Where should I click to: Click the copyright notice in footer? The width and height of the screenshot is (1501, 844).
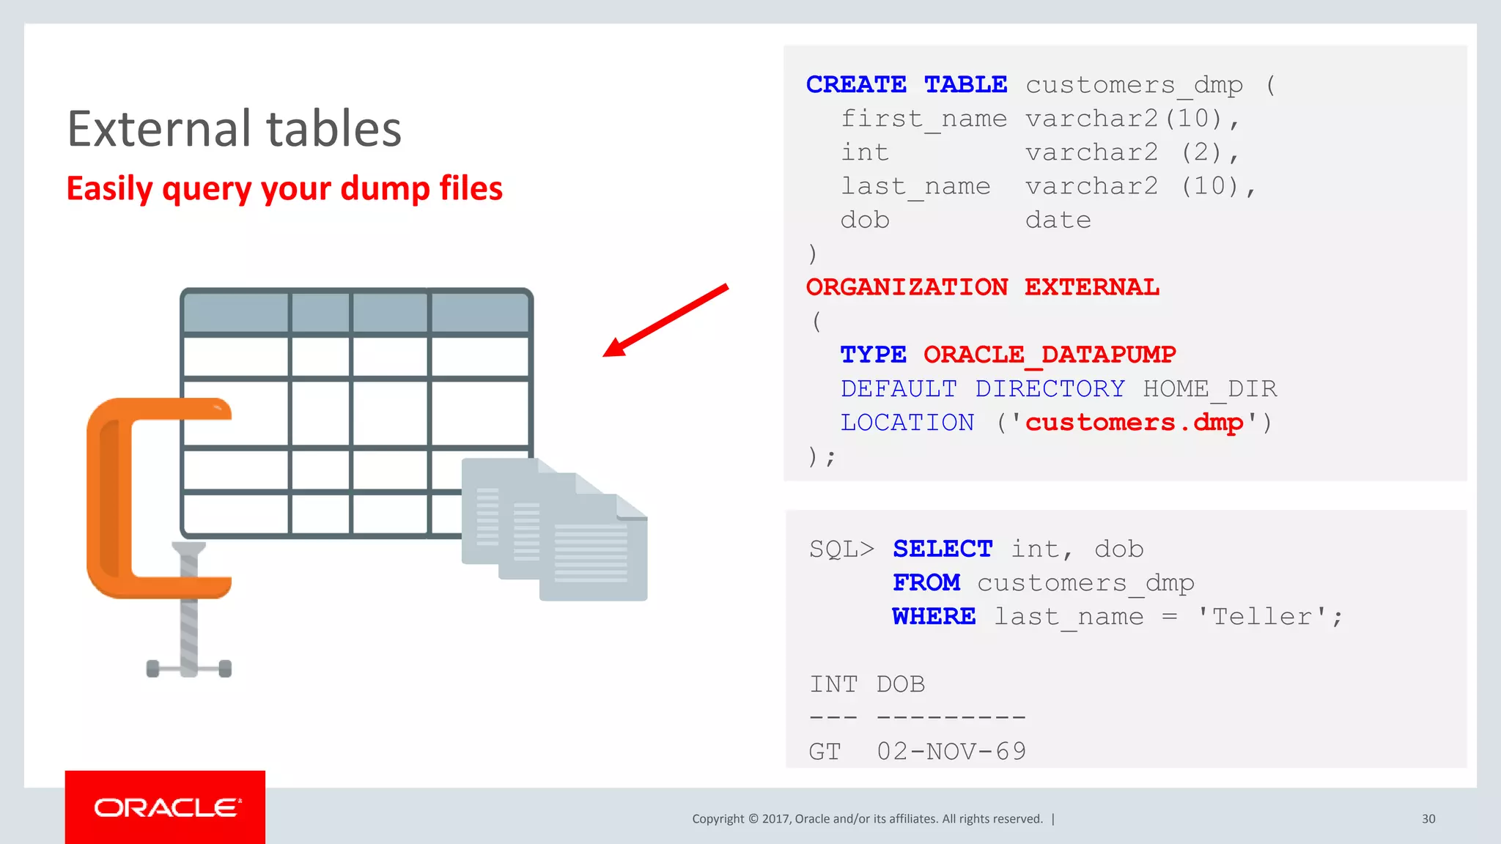pyautogui.click(x=867, y=819)
